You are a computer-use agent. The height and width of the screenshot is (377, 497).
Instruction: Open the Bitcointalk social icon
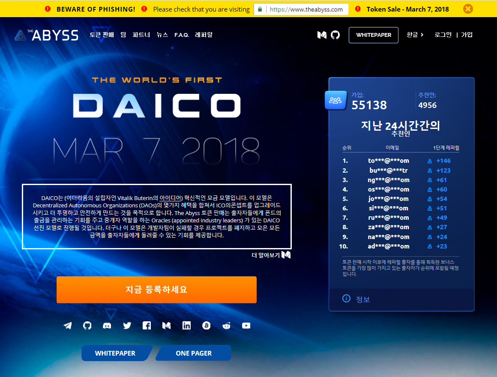(x=207, y=325)
